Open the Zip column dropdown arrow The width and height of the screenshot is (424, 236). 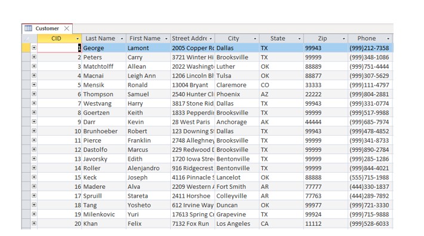(x=344, y=39)
